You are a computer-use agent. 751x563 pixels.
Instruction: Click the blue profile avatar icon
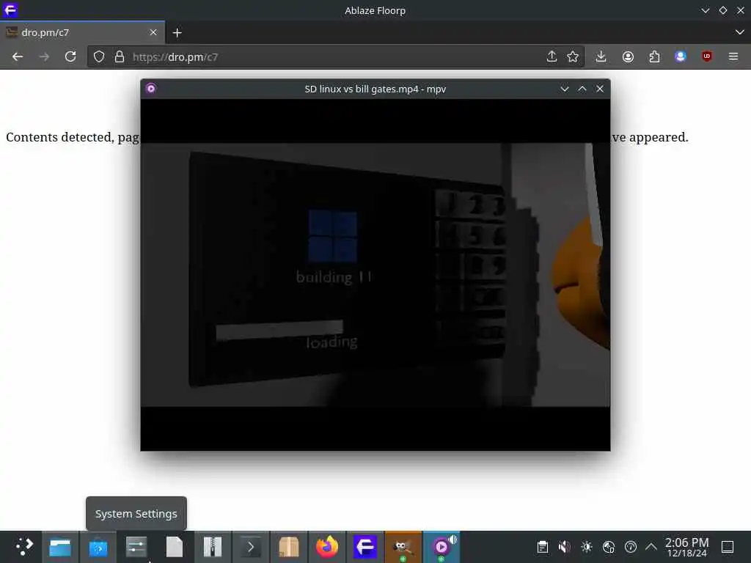click(680, 56)
